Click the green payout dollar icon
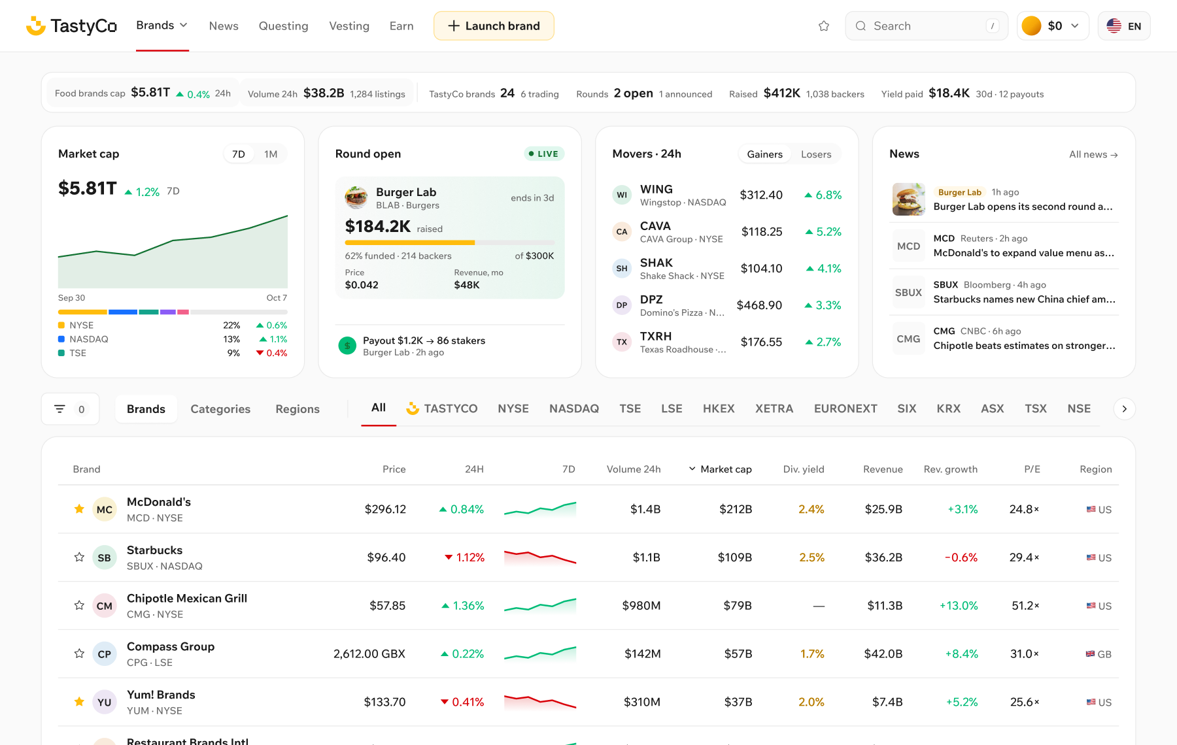 [347, 346]
